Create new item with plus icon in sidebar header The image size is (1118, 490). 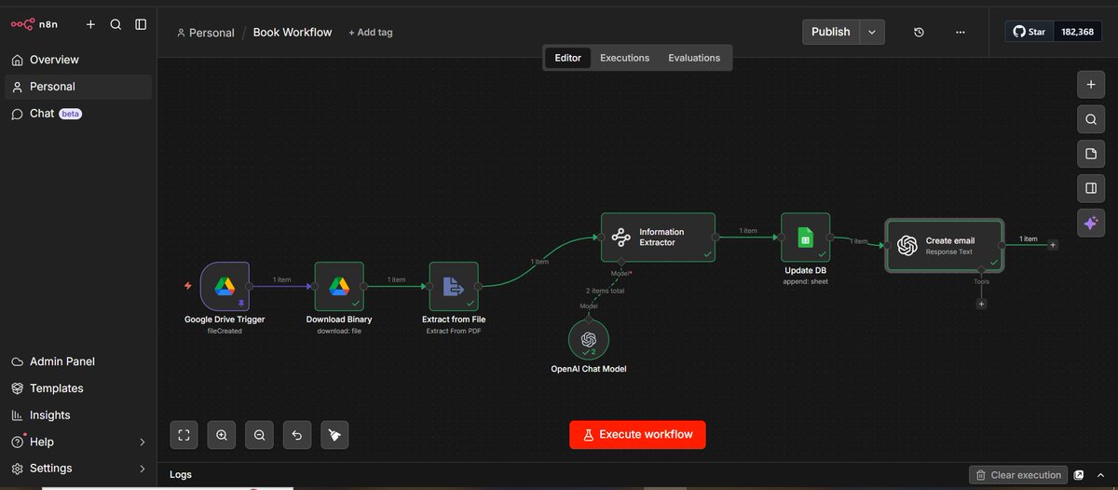(x=90, y=24)
